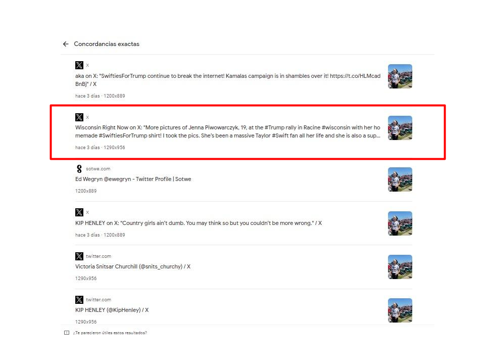Click X logo of KIP HENLEY profile result
Image resolution: width=485 pixels, height=364 pixels.
pyautogui.click(x=79, y=299)
